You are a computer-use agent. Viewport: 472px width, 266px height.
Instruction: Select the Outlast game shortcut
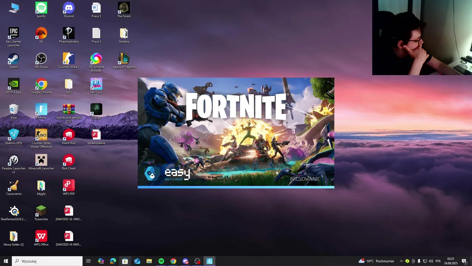tap(96, 112)
